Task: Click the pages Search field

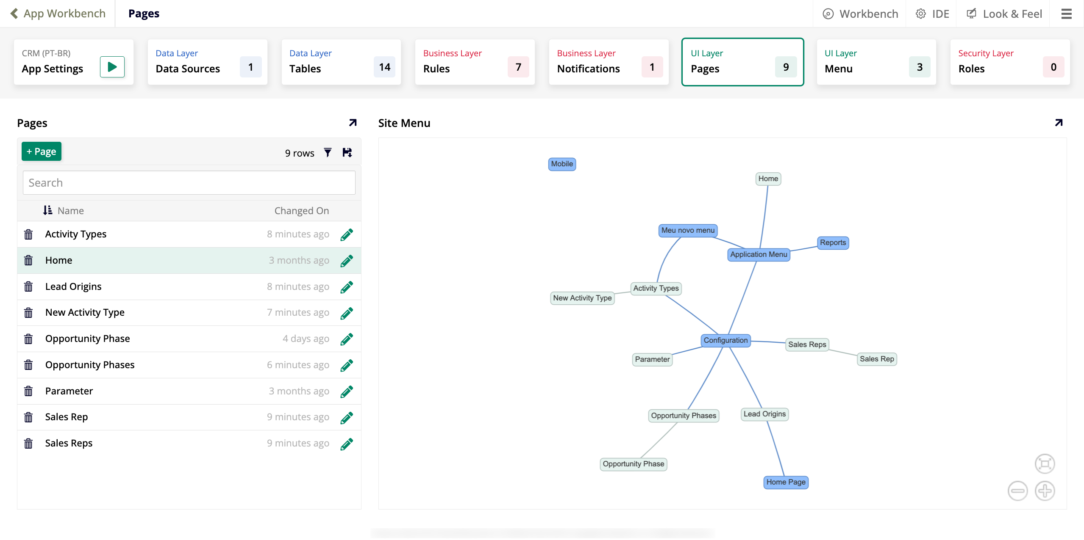Action: pos(189,183)
